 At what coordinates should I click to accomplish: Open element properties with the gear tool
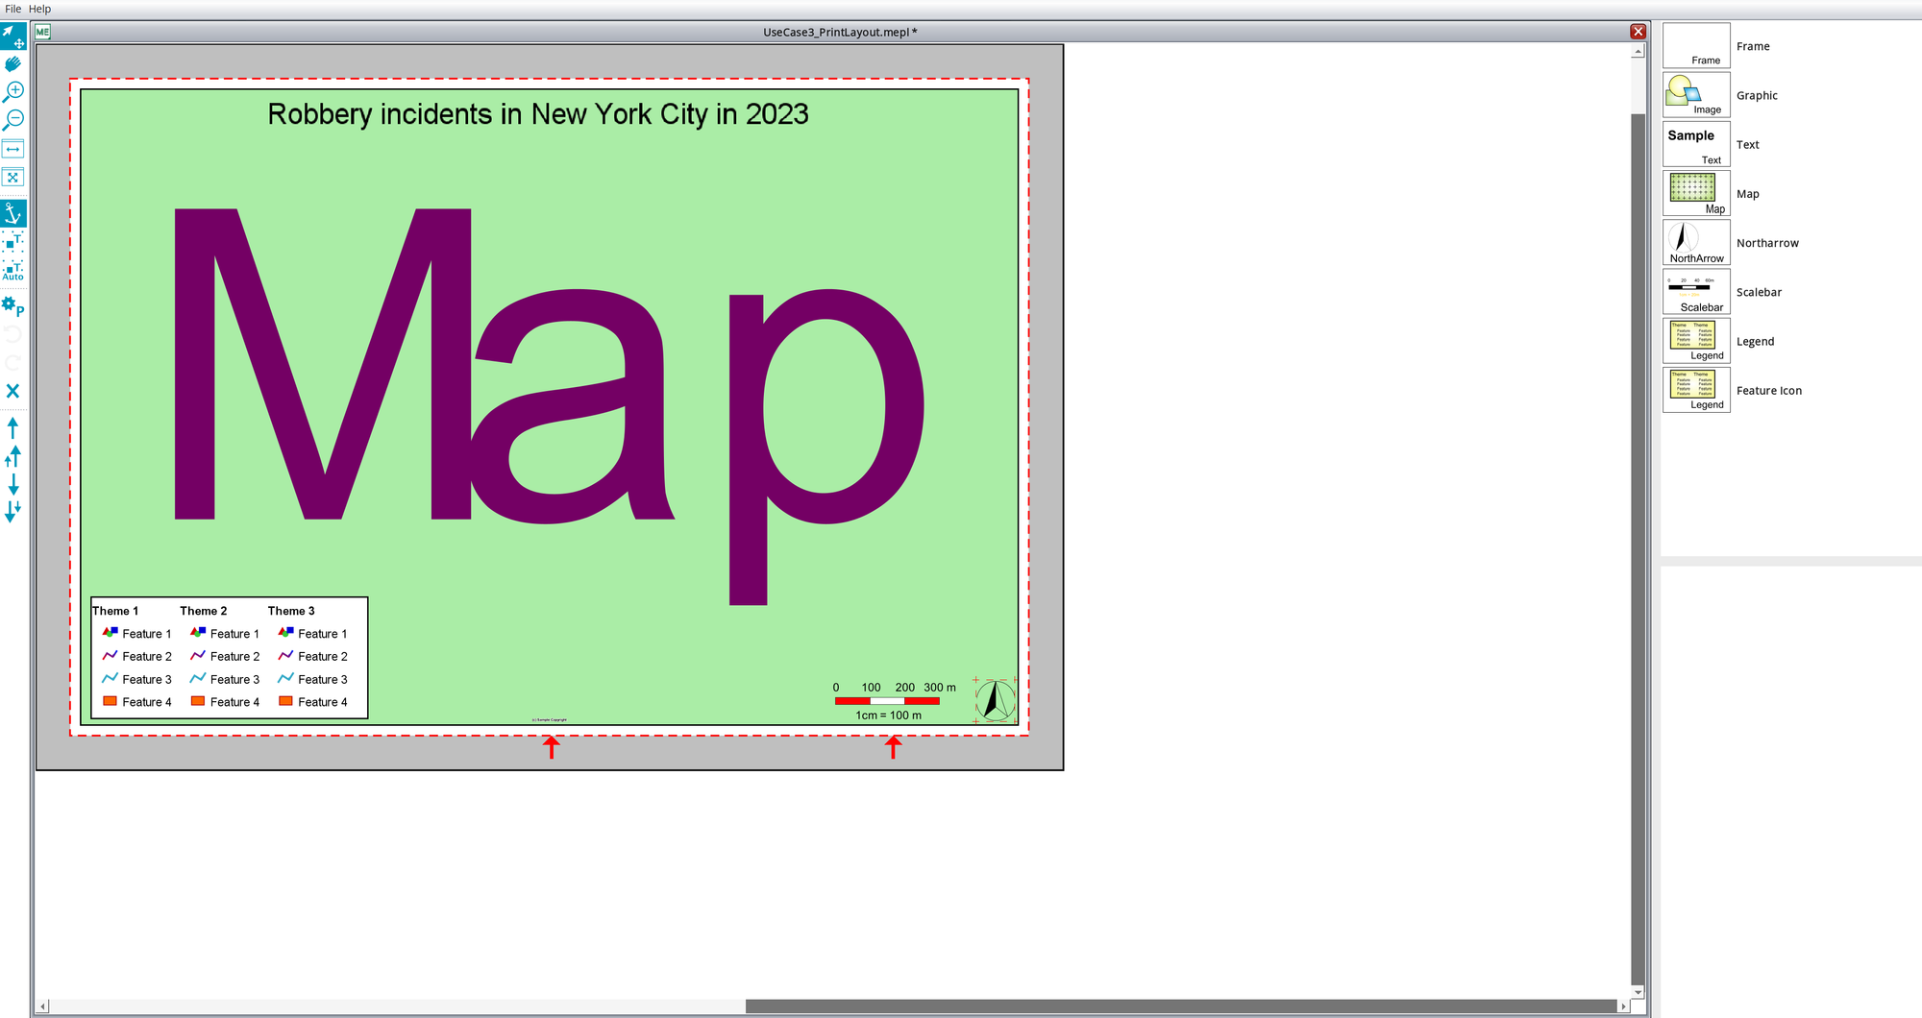coord(12,305)
